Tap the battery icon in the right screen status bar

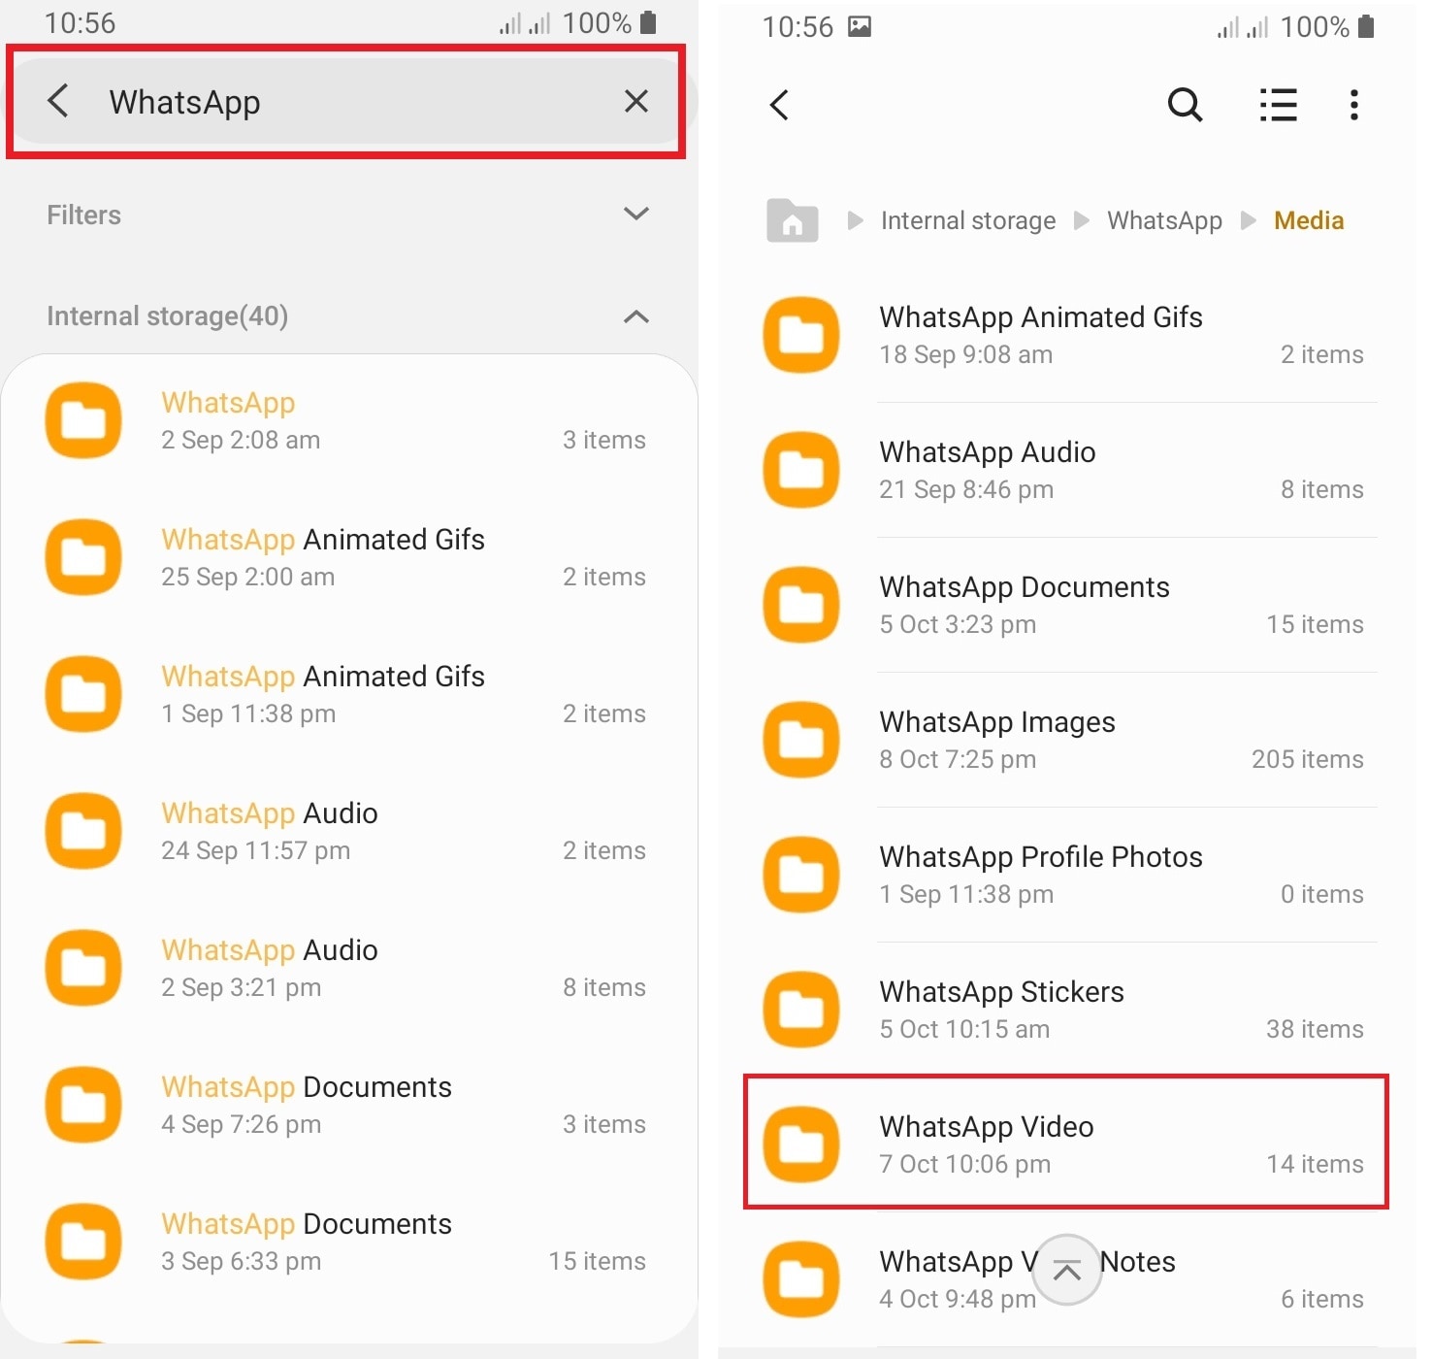point(1366,26)
